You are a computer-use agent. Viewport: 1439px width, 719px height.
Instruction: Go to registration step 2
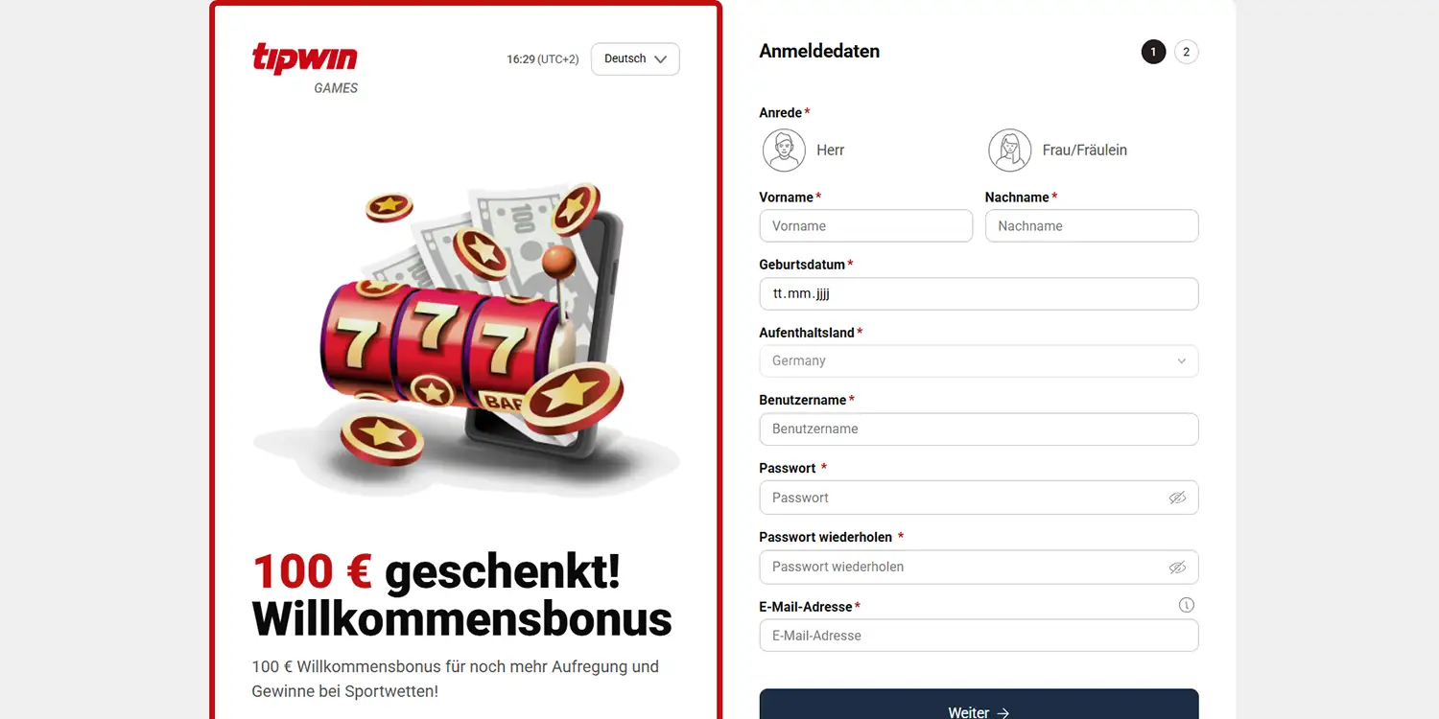click(1186, 52)
